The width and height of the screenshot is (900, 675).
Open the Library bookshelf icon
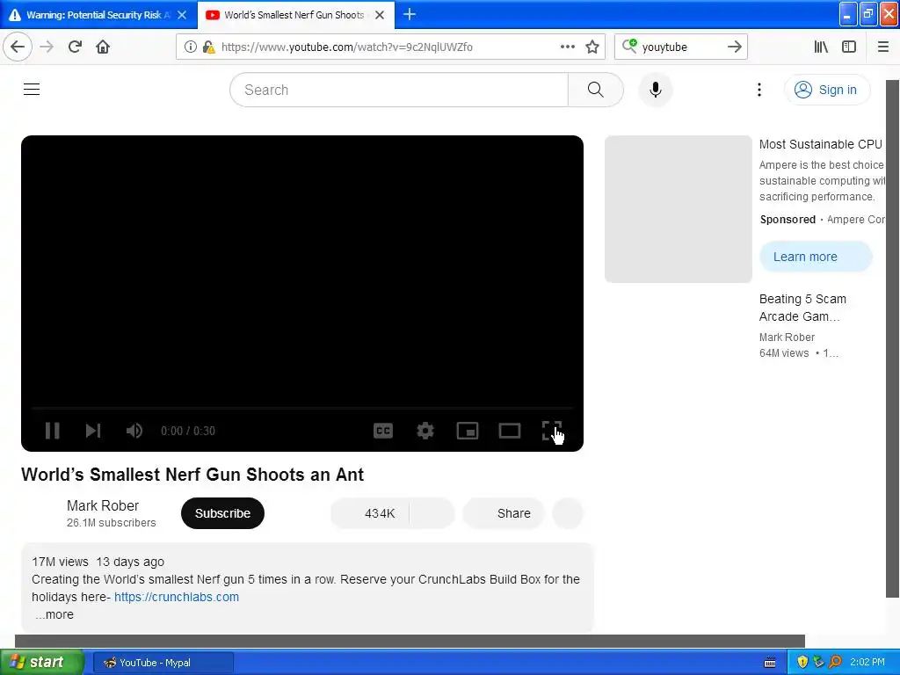click(x=821, y=47)
